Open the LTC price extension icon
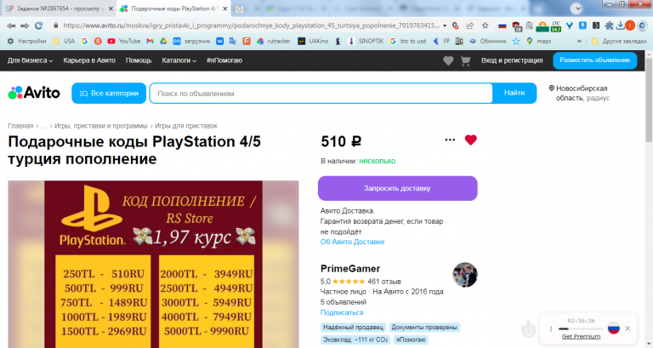 556,26
